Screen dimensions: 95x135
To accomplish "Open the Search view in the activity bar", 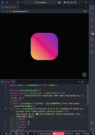I will (x=92, y=14).
